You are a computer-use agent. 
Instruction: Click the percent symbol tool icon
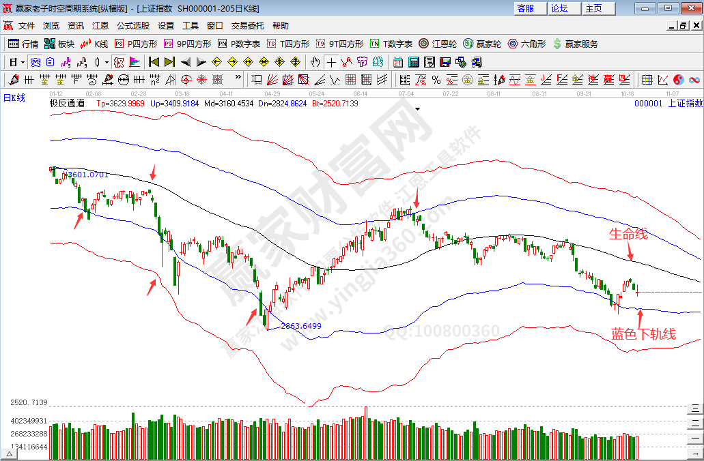434,80
